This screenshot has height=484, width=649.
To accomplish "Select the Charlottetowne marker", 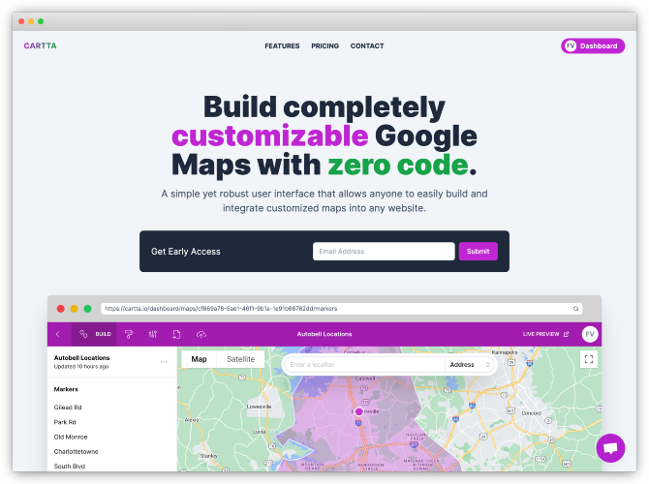I will click(77, 452).
